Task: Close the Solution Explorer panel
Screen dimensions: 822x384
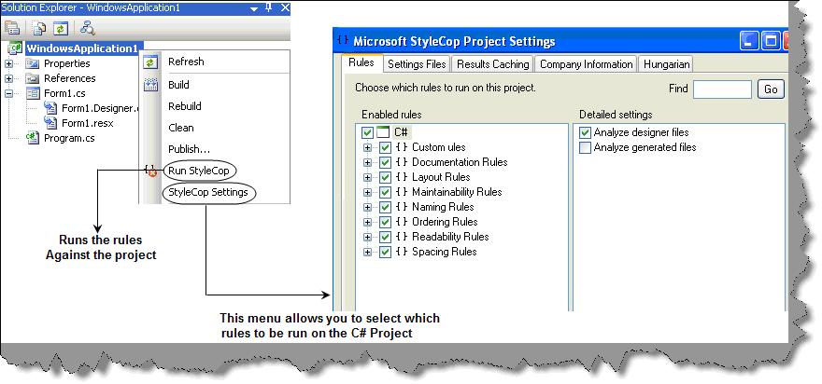Action: coord(285,7)
